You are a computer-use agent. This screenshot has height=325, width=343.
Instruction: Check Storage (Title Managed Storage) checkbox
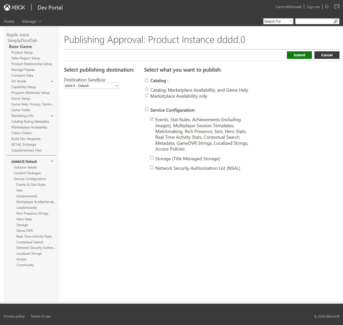pyautogui.click(x=152, y=158)
